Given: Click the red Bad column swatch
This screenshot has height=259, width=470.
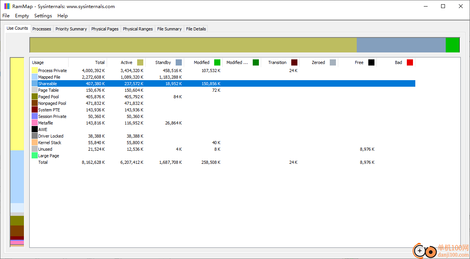Looking at the screenshot, I should coord(410,62).
